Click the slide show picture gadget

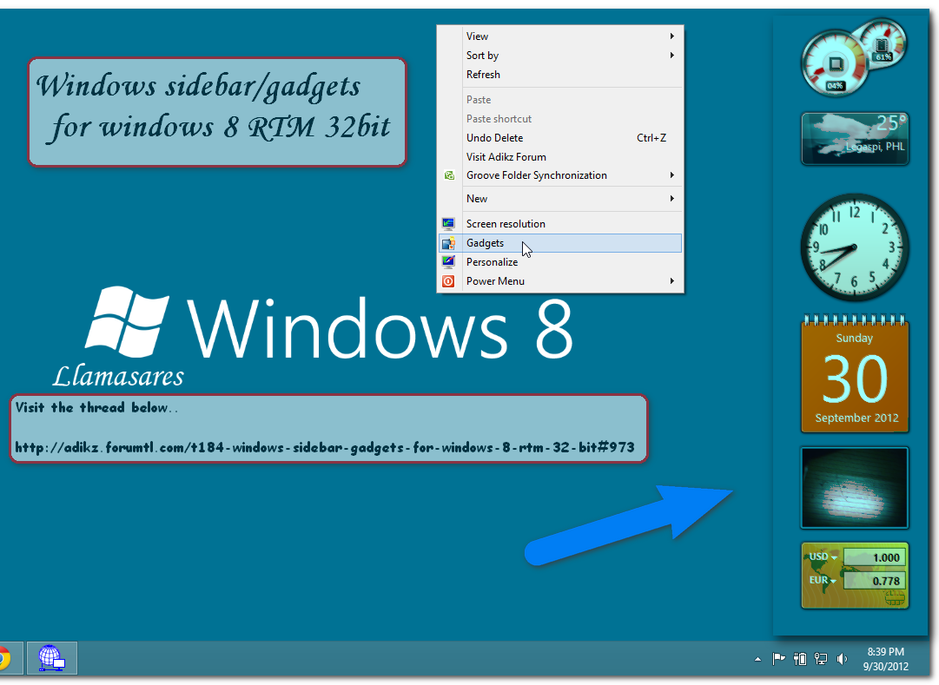pyautogui.click(x=855, y=488)
